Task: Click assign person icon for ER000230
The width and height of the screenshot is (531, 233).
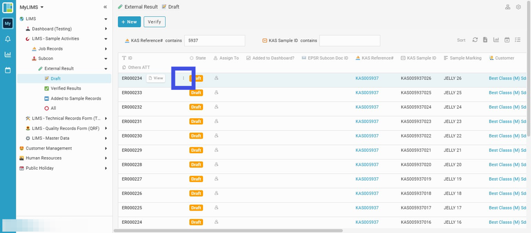Action: coord(216,136)
